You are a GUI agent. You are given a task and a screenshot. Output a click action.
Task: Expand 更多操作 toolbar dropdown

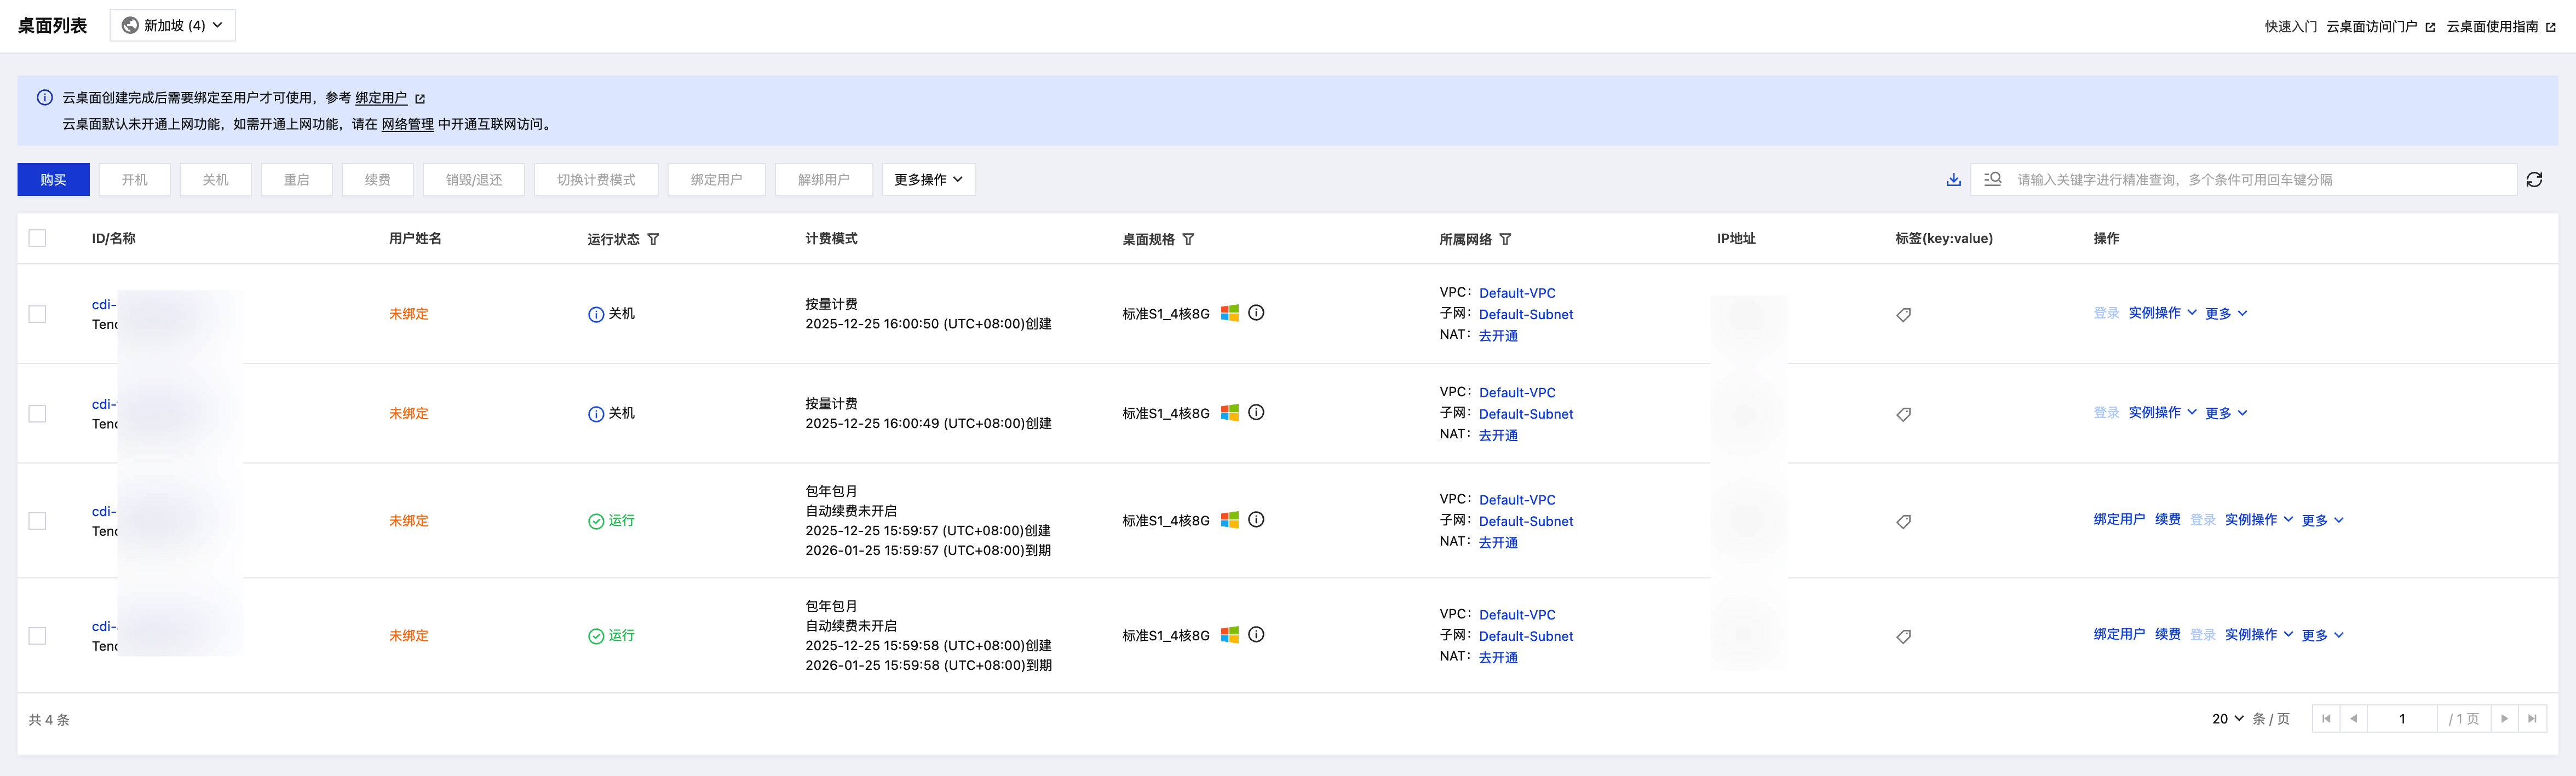pos(928,179)
